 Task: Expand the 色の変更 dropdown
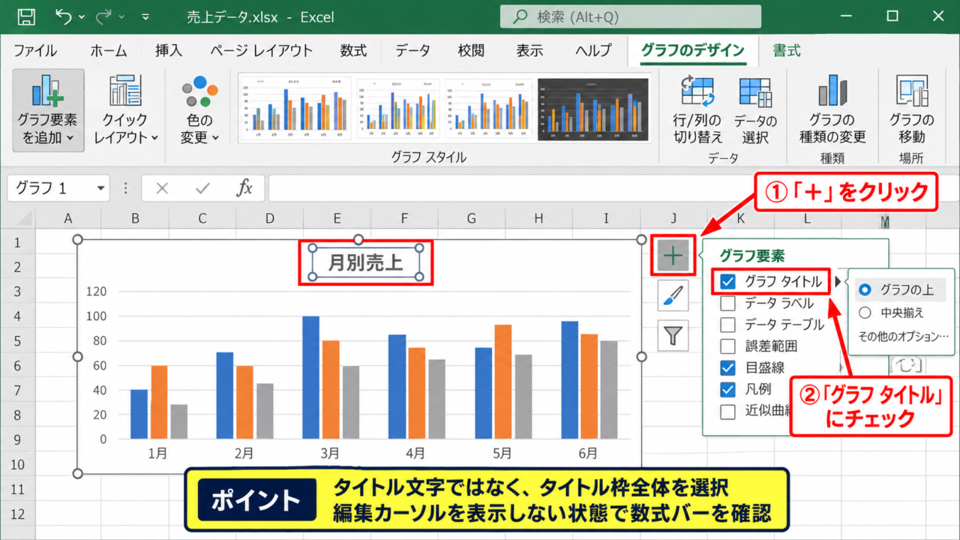[x=199, y=110]
